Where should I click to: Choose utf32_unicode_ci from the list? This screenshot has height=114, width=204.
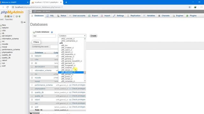68,39
